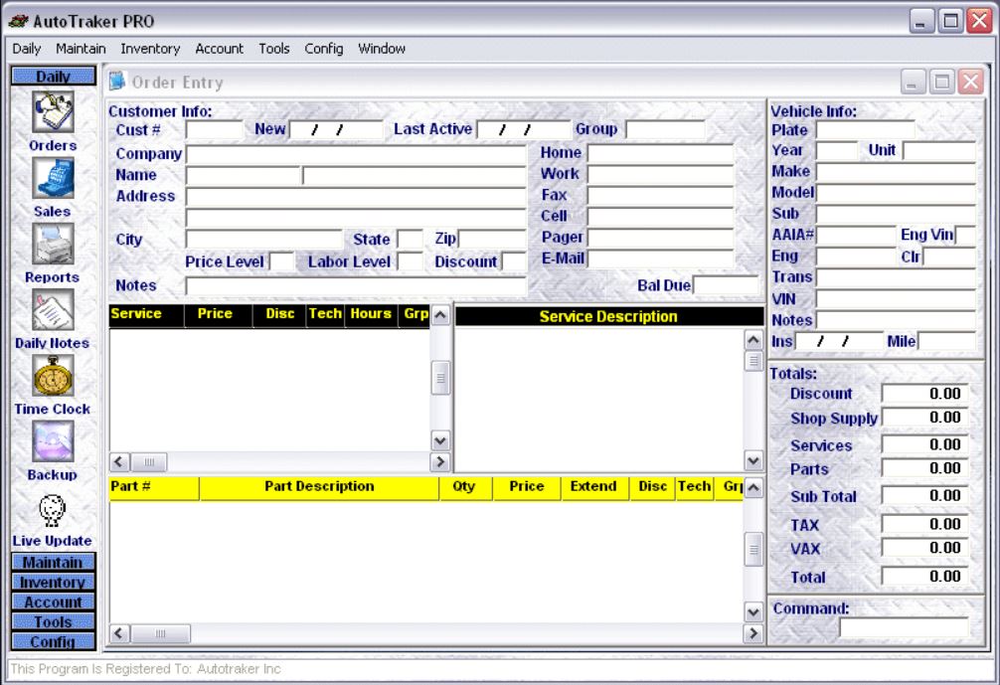
Task: Open Orders from the Daily sidebar
Action: [x=52, y=112]
